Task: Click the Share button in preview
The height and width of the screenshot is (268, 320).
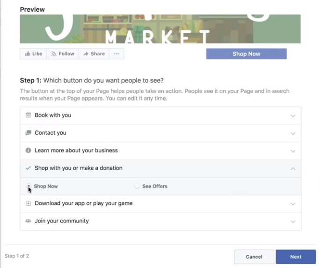Action: pos(94,54)
